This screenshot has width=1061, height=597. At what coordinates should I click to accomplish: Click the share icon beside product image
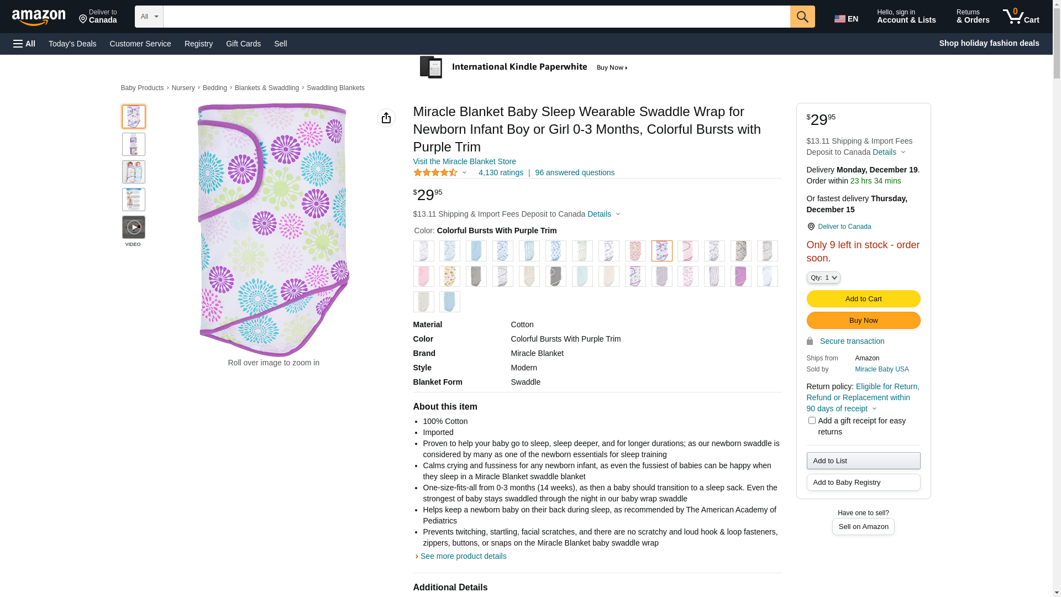pyautogui.click(x=386, y=118)
